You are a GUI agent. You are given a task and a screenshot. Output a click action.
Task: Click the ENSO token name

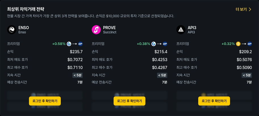point(24,28)
